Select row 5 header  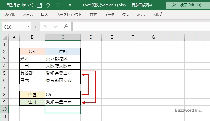pyautogui.click(x=4, y=73)
